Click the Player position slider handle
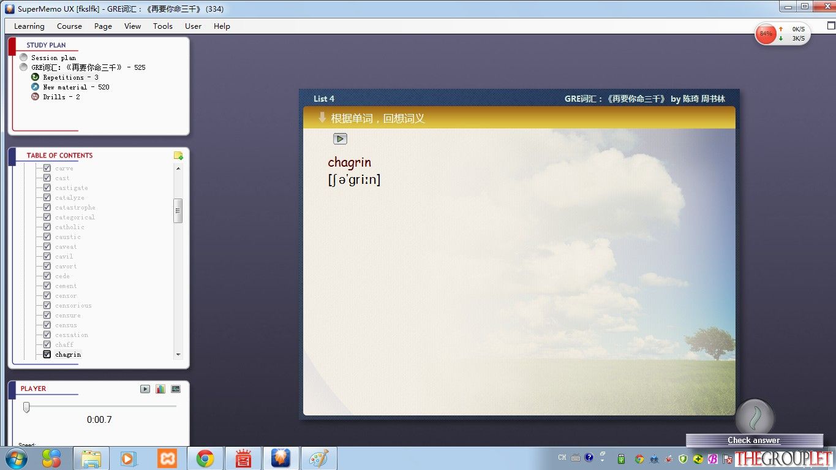Screen dimensions: 836x470 [x=26, y=407]
